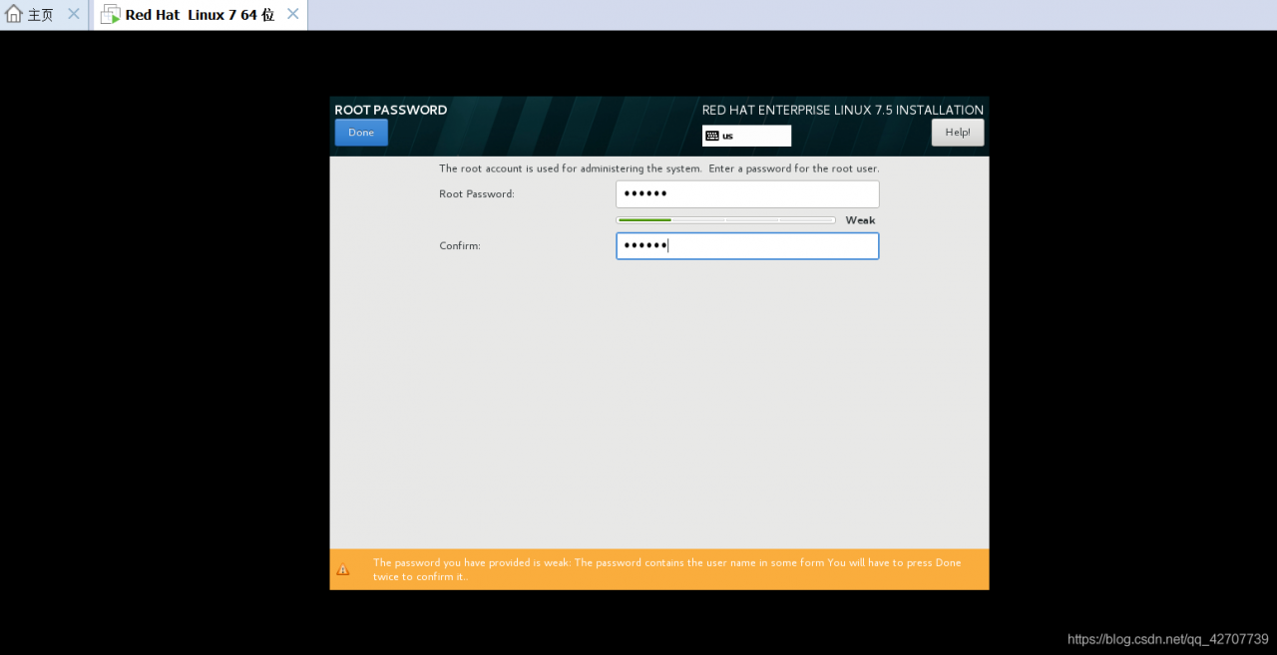Close the 主页 tab
Image resolution: width=1277 pixels, height=655 pixels.
73,14
